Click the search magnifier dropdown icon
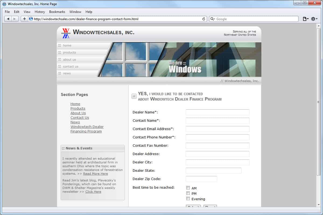This screenshot has height=215, width=323. (213, 19)
